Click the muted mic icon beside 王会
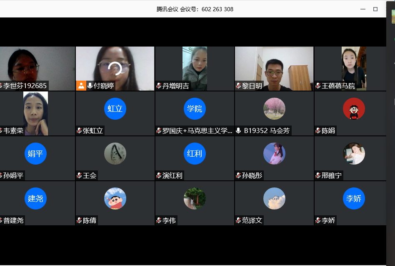Viewport: 395px width, 266px height. point(79,175)
